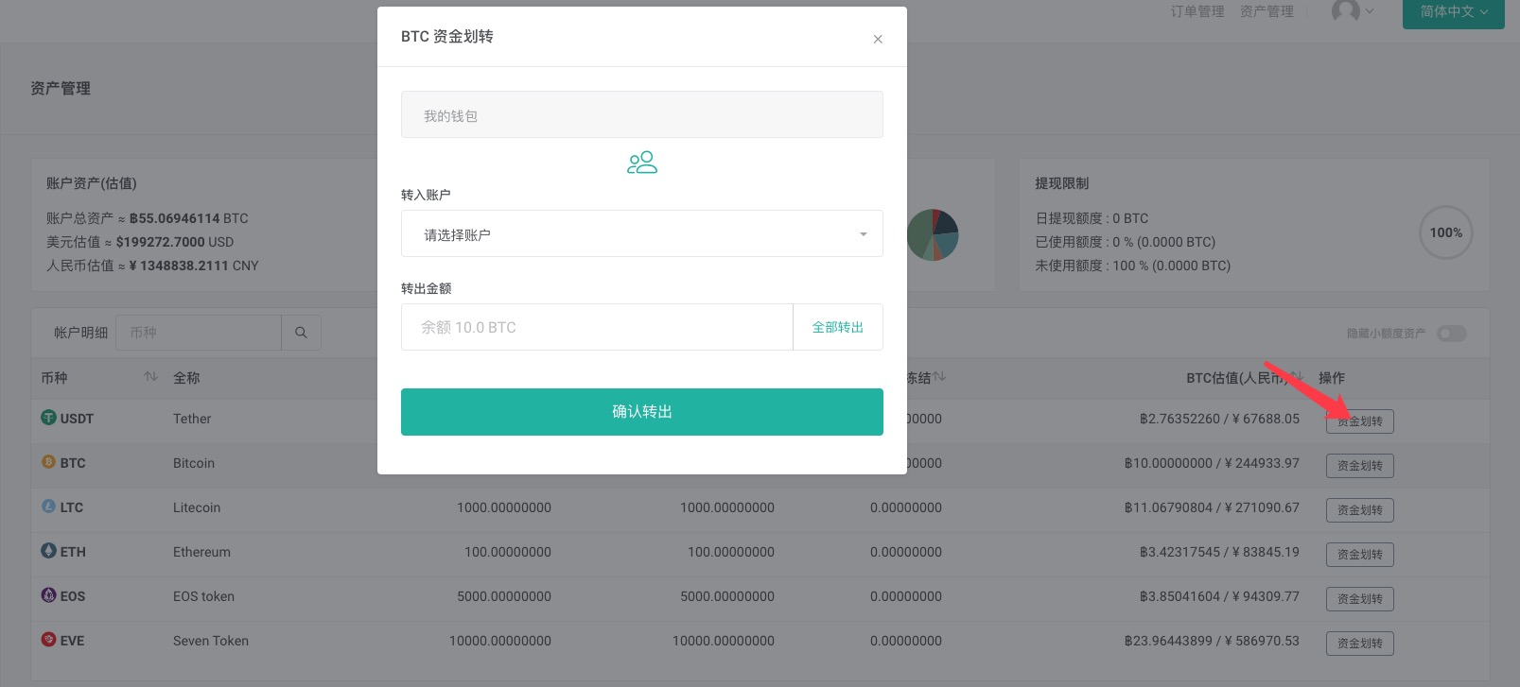Screen dimensions: 1520x687
Task: Sort by the 币种 column arrows
Action: [x=150, y=377]
